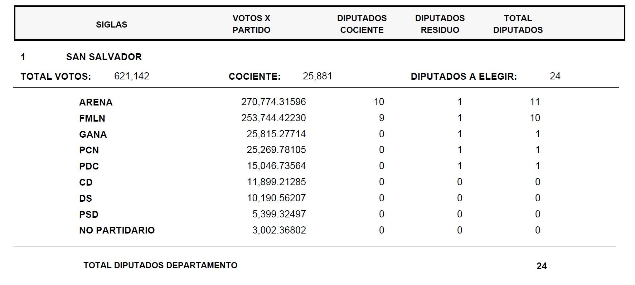
Task: Click PDC's vote count 15,046.73564
Action: pyautogui.click(x=276, y=166)
